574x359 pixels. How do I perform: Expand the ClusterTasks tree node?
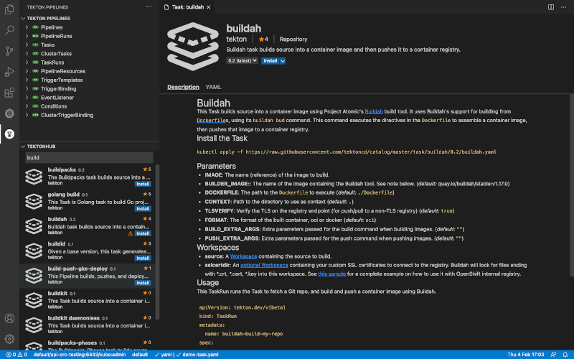(27, 53)
